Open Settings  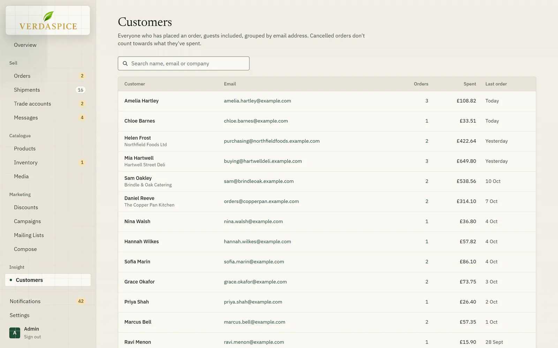pyautogui.click(x=48, y=315)
